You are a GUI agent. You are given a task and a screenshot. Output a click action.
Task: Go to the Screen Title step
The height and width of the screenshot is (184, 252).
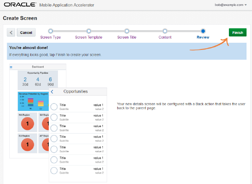(127, 37)
